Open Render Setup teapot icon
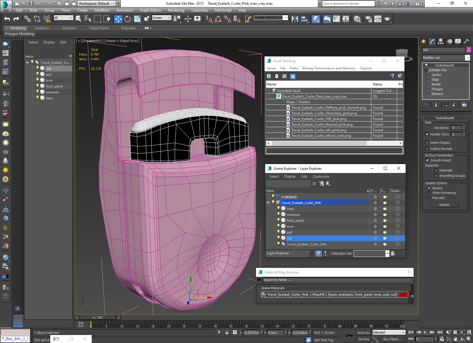The width and height of the screenshot is (473, 343). [x=368, y=19]
